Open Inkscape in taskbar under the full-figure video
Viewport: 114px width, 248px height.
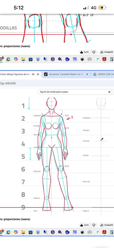click(82, 232)
